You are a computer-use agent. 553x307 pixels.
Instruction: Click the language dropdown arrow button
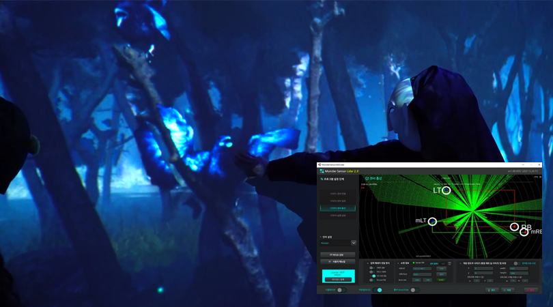click(x=354, y=243)
